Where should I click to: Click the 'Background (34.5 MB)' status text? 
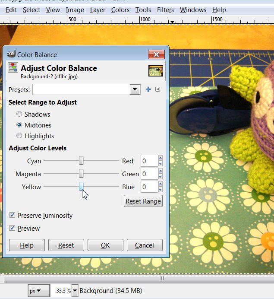tap(111, 291)
